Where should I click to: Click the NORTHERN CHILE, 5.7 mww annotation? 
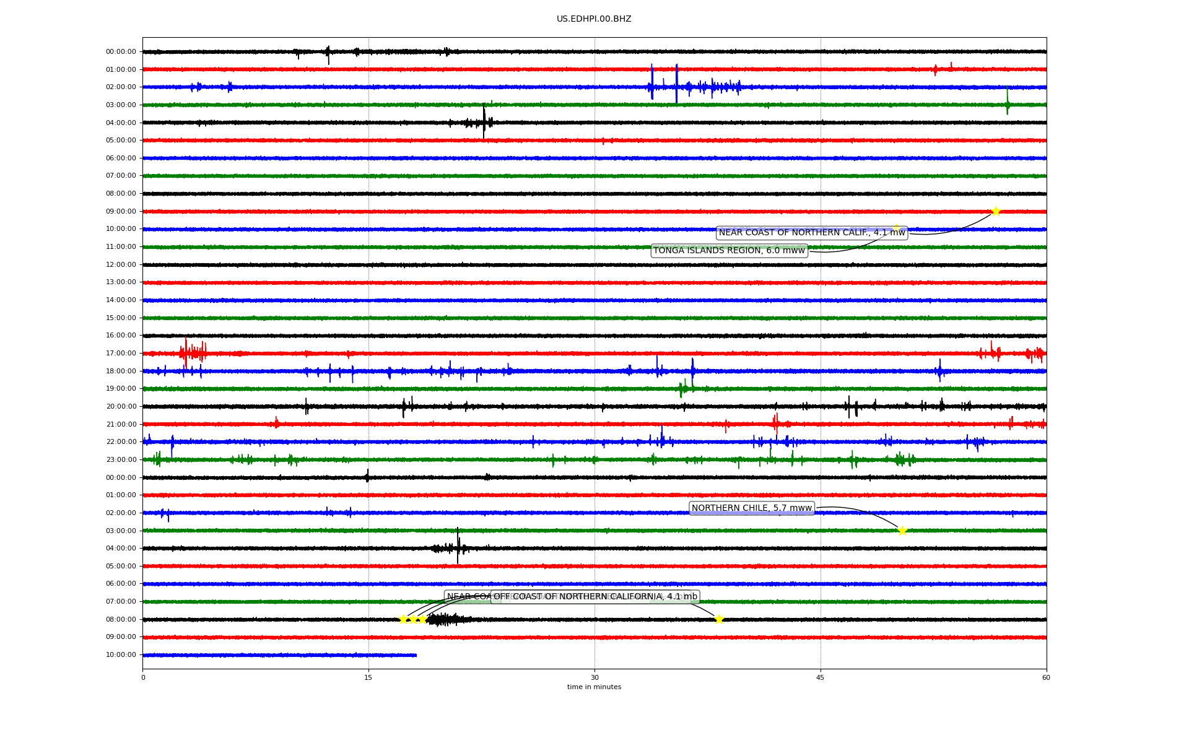click(751, 508)
